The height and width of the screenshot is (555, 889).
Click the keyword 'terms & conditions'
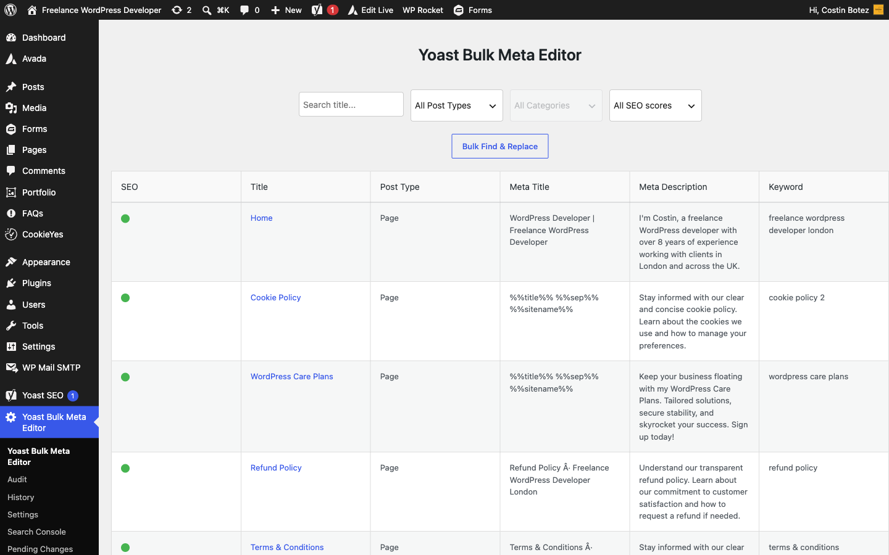804,547
